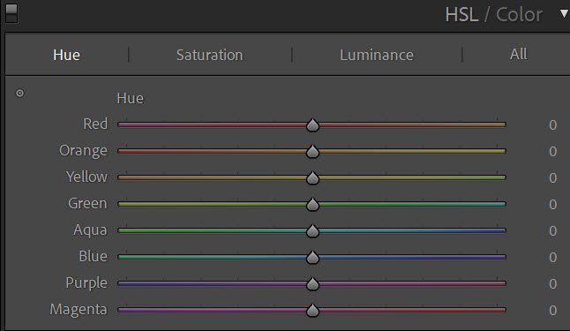Viewport: 570px width, 331px height.
Task: Switch to the Hue tab
Action: coord(66,55)
